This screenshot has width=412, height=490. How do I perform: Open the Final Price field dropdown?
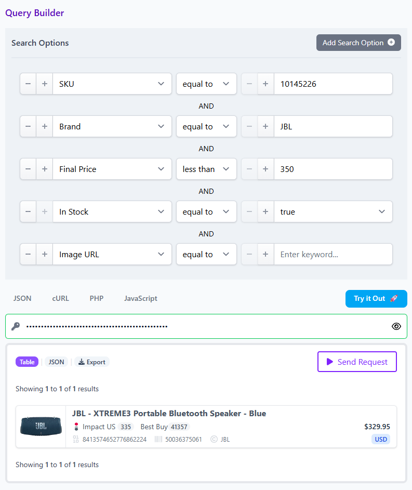tap(112, 169)
